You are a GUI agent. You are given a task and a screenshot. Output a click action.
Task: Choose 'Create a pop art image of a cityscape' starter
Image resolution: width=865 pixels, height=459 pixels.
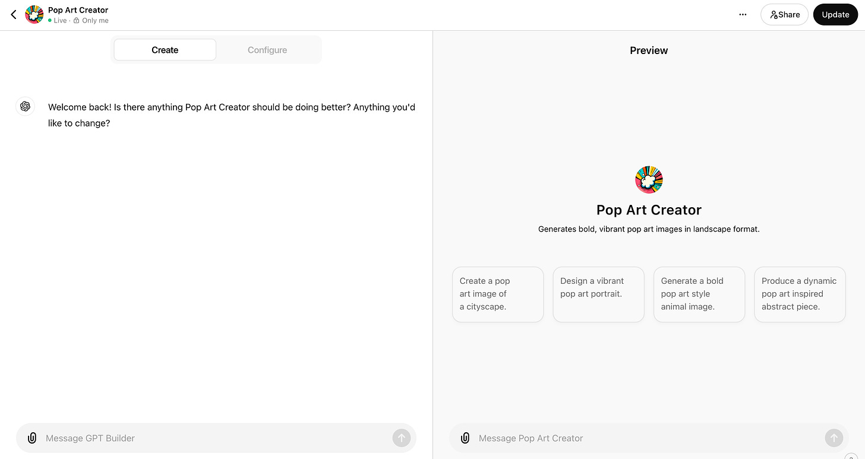pos(498,295)
